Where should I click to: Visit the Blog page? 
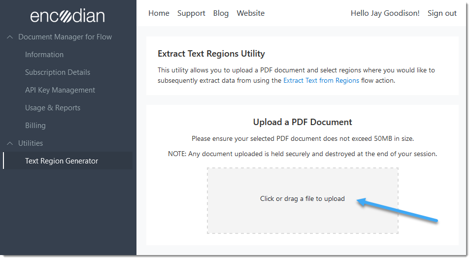tap(221, 13)
